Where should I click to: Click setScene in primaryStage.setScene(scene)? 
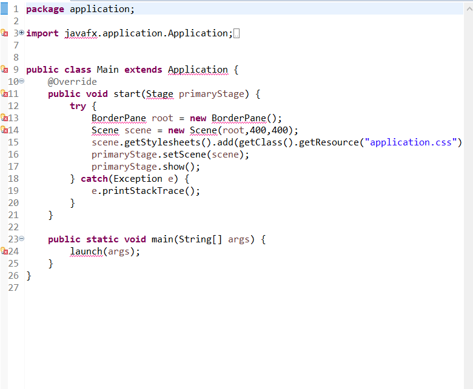pyautogui.click(x=184, y=155)
